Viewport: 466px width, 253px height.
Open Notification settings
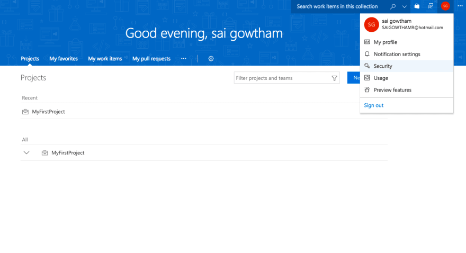tap(407, 54)
